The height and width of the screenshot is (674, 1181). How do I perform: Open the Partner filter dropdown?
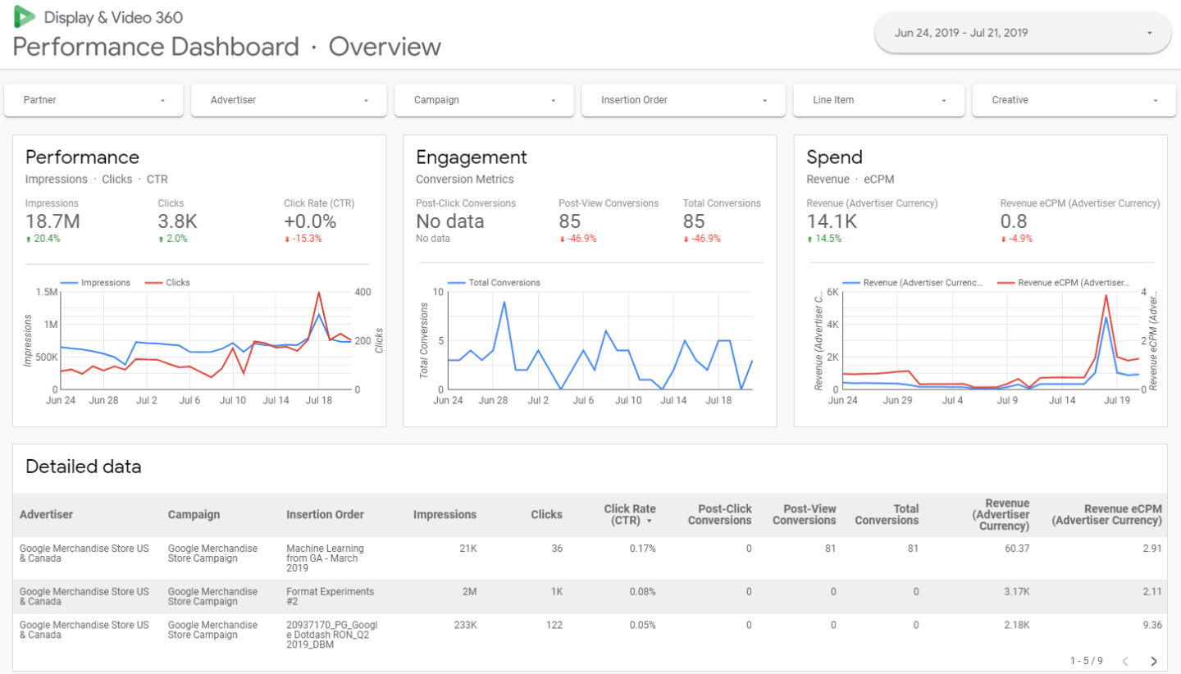click(93, 100)
